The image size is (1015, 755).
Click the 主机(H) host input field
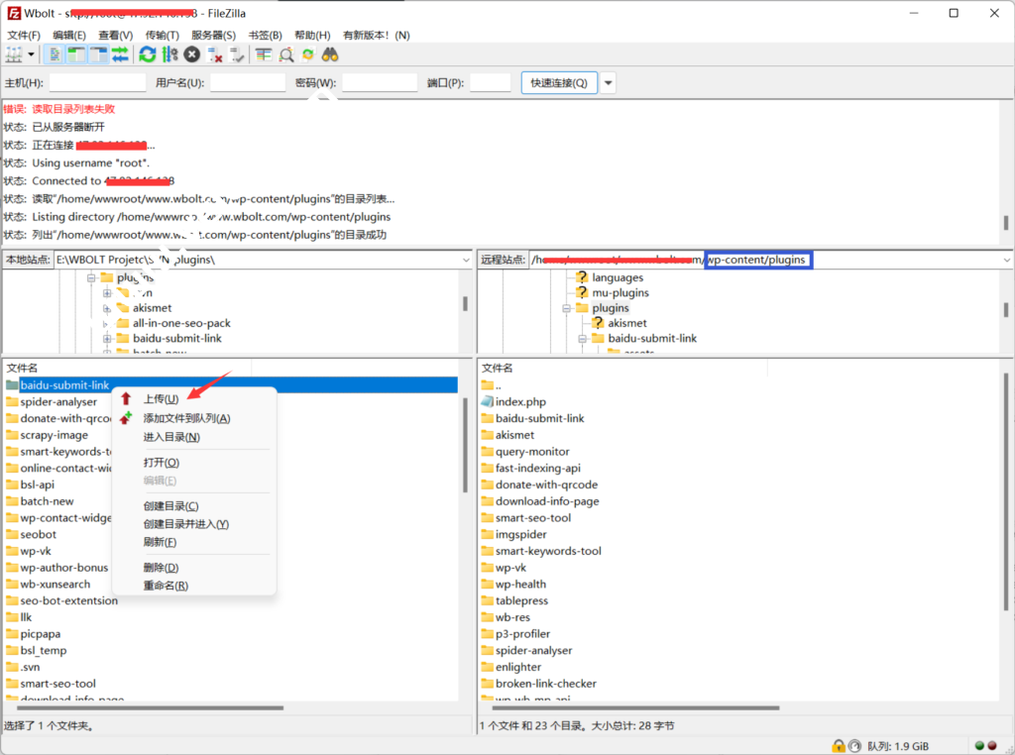point(96,83)
